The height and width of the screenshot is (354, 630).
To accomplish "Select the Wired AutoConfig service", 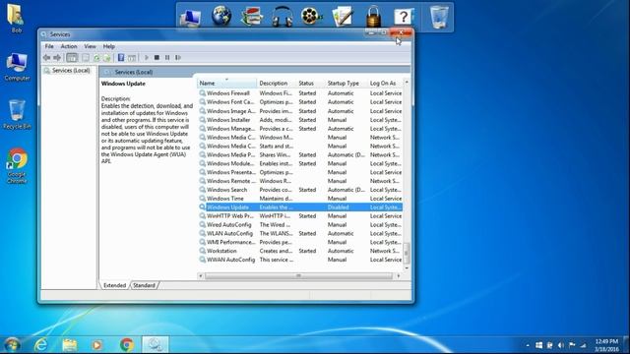I will point(300,225).
